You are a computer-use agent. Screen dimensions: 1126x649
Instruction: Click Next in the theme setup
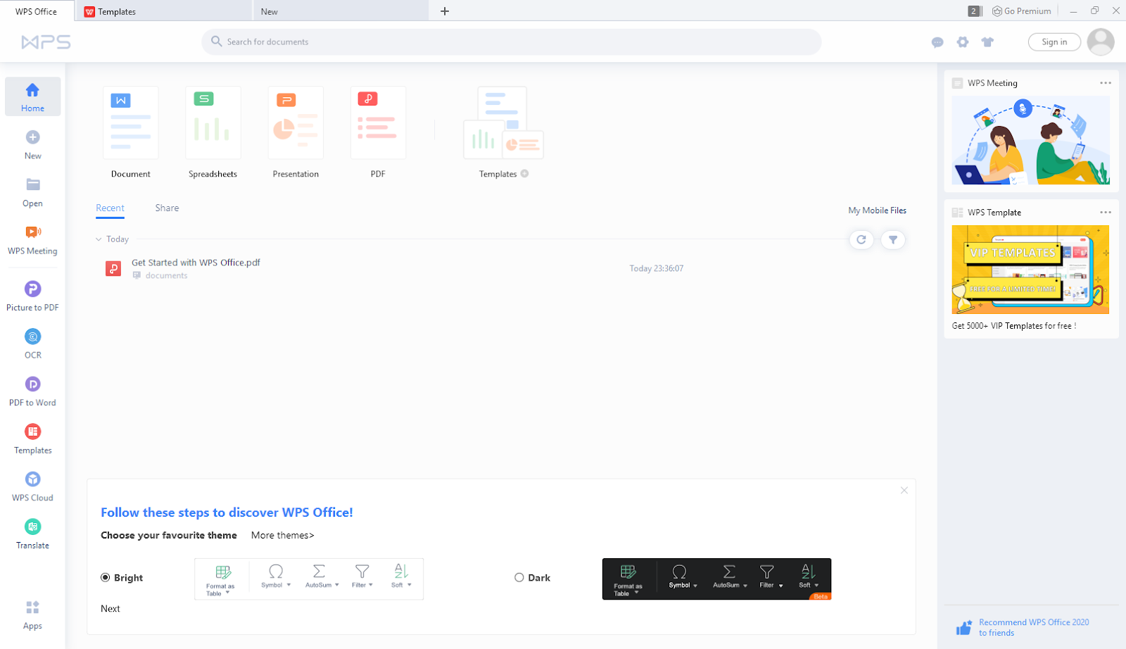[x=110, y=609]
